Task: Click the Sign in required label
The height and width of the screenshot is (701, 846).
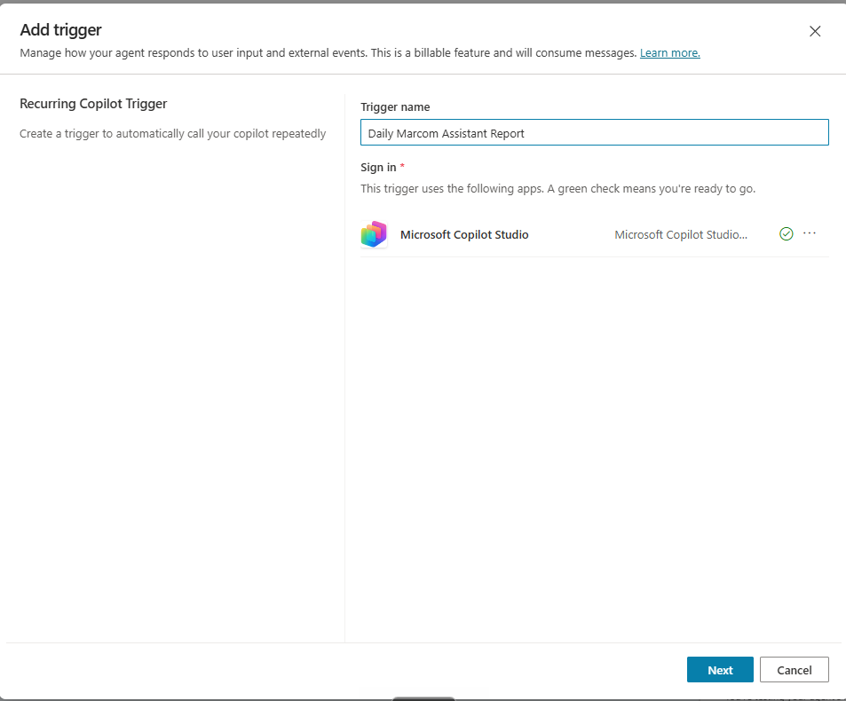Action: (383, 167)
